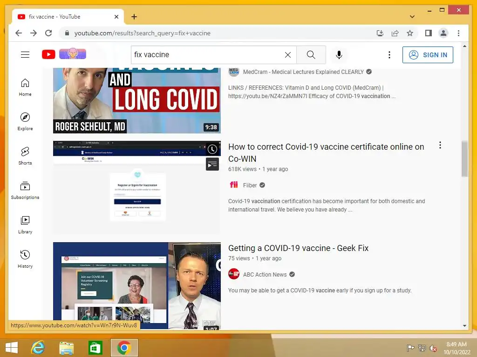The width and height of the screenshot is (477, 357).
Task: Open the Chrome three-dot menu
Action: [458, 33]
